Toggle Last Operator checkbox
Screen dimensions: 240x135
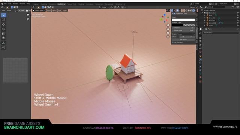pyautogui.click(x=172, y=42)
